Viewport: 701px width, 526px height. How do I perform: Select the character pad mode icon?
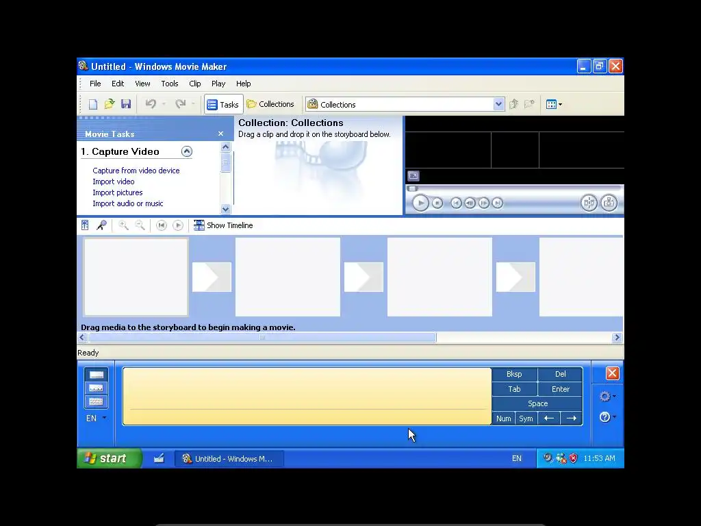pyautogui.click(x=96, y=388)
